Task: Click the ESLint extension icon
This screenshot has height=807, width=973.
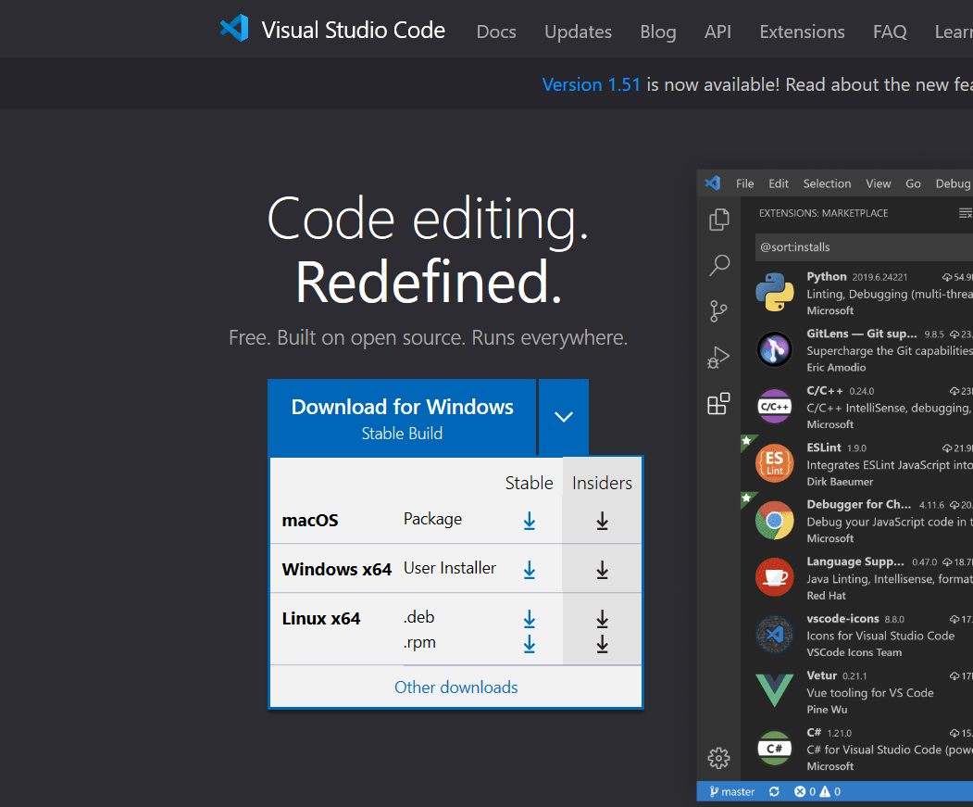Action: click(x=775, y=463)
